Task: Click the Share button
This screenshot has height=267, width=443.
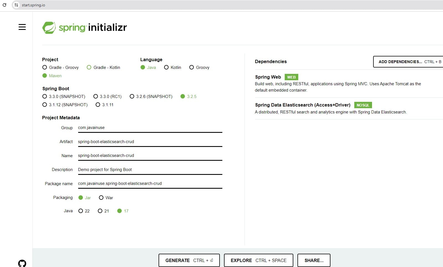Action: pos(314,260)
